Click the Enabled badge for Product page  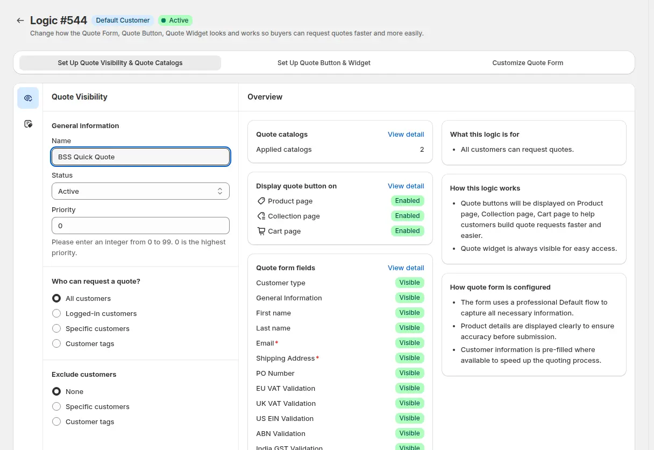click(407, 201)
